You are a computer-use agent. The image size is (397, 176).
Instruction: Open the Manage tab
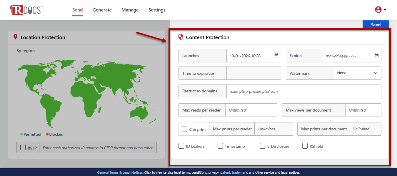pyautogui.click(x=130, y=10)
